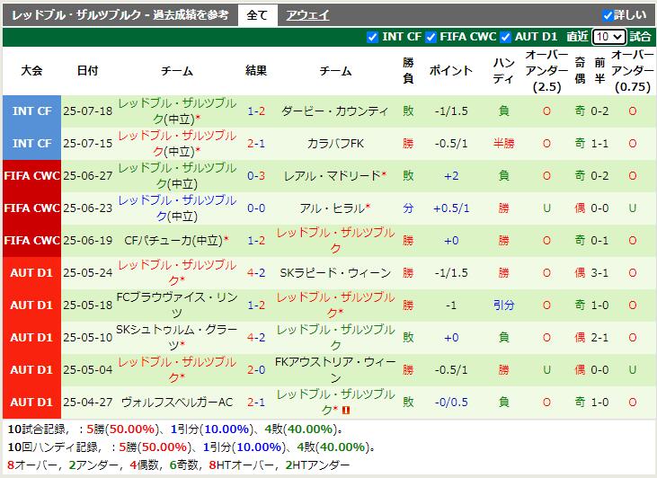This screenshot has width=657, height=478.
Task: Switch to the アウェイ tab
Action: coord(307,15)
